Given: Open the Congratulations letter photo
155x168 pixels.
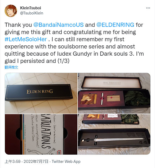Looking at the screenshot, I should click(x=41, y=134).
